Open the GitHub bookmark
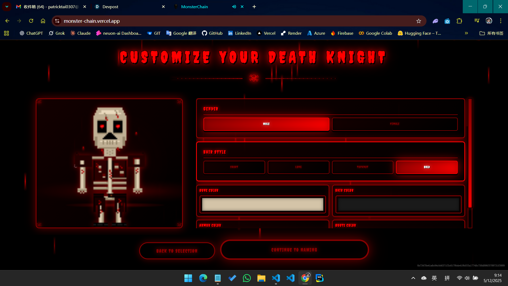 (x=212, y=33)
